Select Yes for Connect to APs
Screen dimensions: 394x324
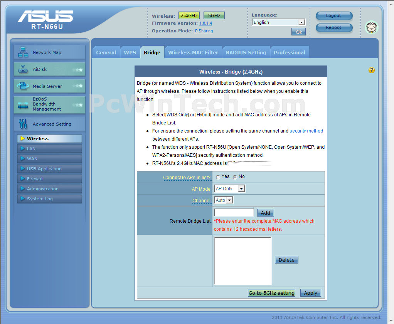click(x=218, y=177)
